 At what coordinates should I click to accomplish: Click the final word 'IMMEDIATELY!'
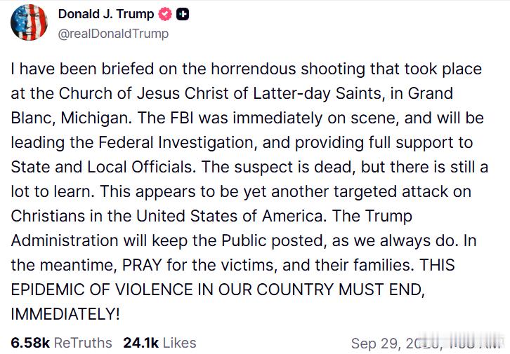[x=65, y=314]
